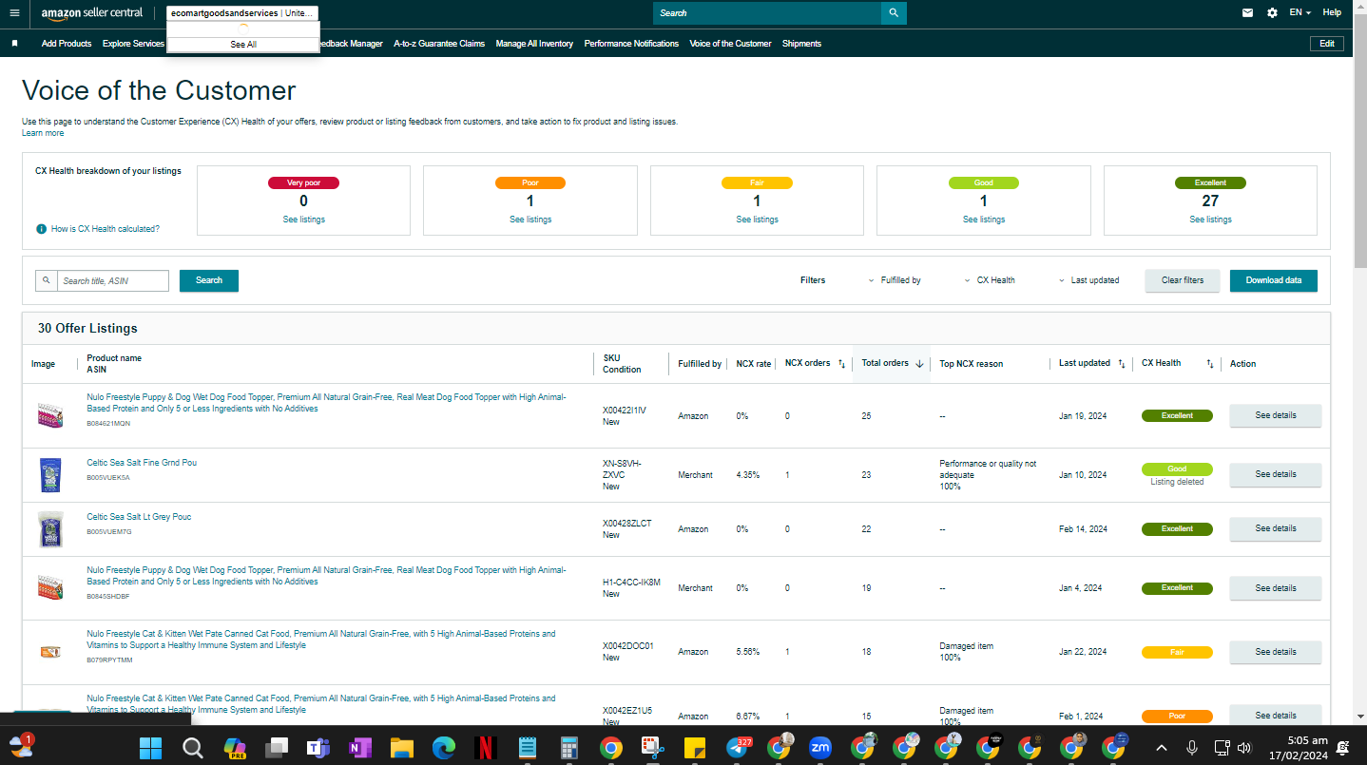Open Netflix from the taskbar

pyautogui.click(x=486, y=748)
